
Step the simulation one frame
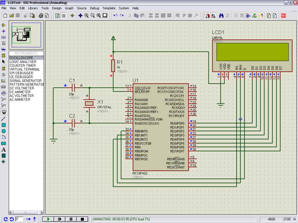pos(59,219)
